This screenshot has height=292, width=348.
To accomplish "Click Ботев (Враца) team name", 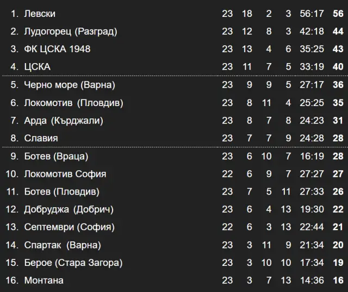I will pos(56,157).
